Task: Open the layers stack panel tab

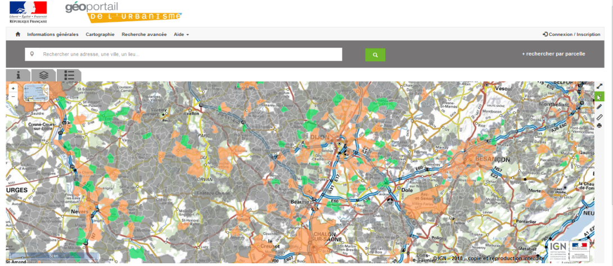Action: pos(44,75)
